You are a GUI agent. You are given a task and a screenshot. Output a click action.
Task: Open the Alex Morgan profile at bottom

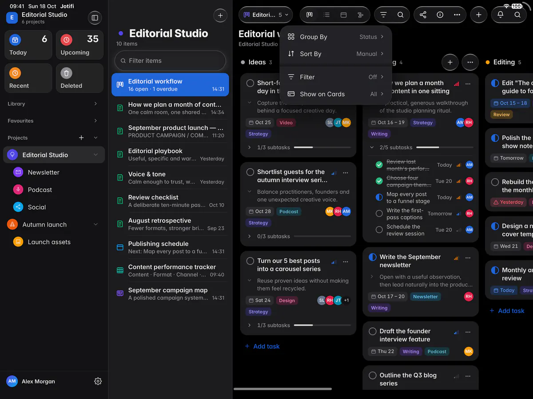pyautogui.click(x=31, y=381)
